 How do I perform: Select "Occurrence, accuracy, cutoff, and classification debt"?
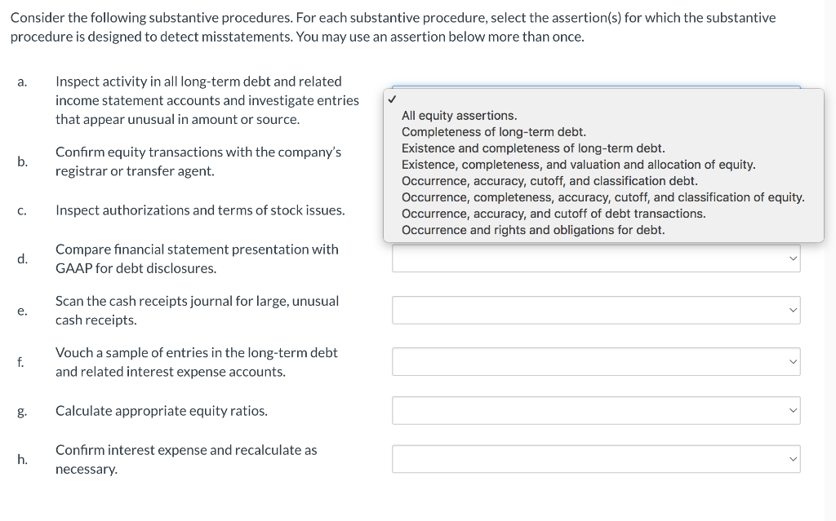(x=549, y=180)
